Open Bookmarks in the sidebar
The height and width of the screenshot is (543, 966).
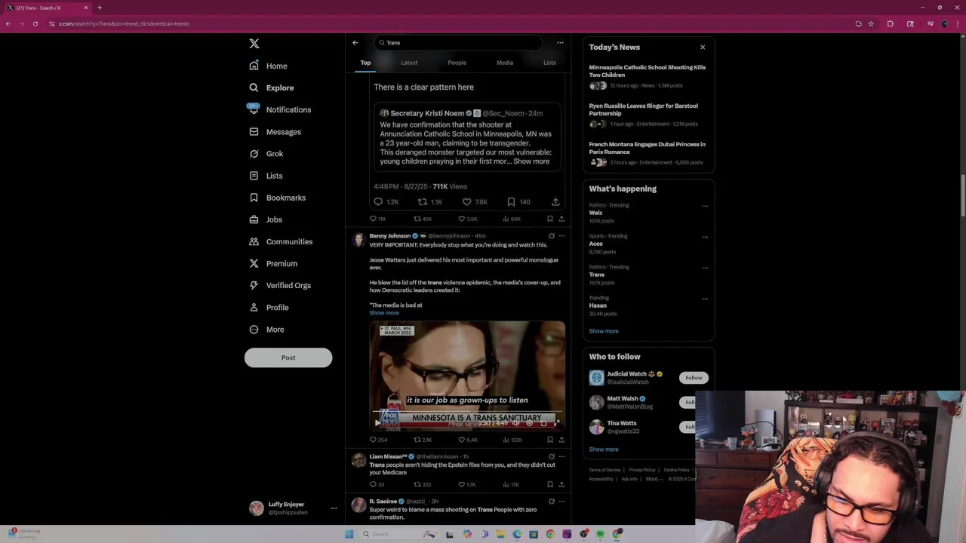point(278,198)
